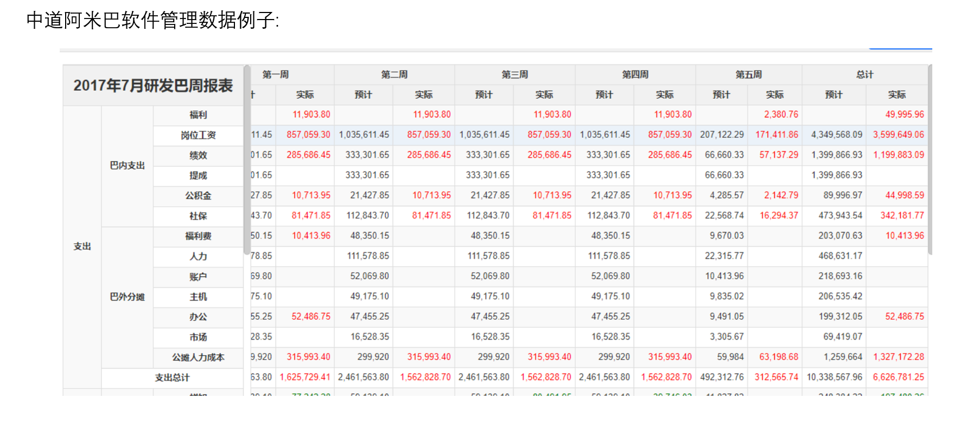This screenshot has height=435, width=967.
Task: Click the 总计 column header
Action: 865,74
